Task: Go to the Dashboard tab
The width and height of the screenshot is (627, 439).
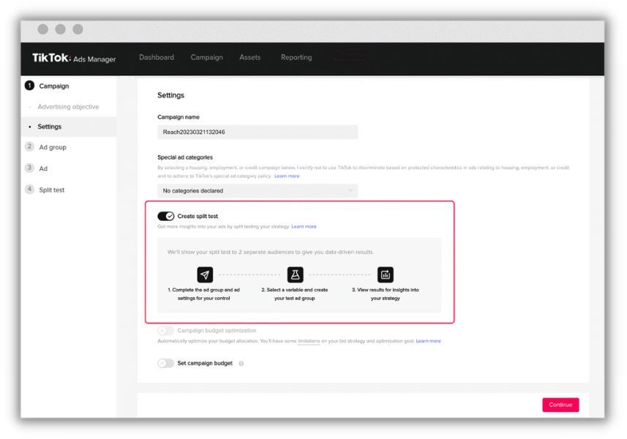Action: point(157,58)
